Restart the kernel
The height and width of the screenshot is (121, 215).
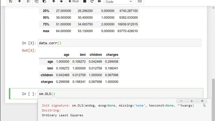(92, 1)
